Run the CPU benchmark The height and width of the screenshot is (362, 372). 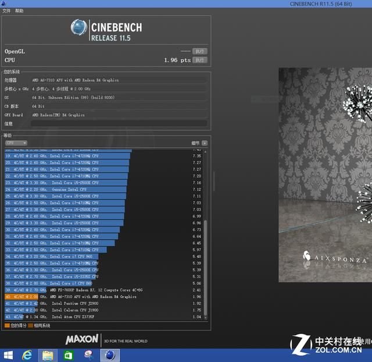200,60
